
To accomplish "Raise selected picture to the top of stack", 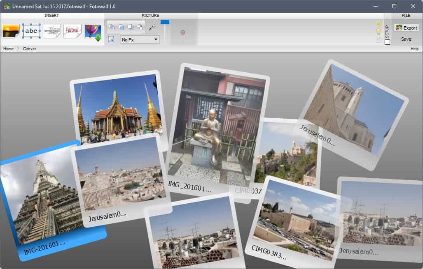I will (112, 26).
